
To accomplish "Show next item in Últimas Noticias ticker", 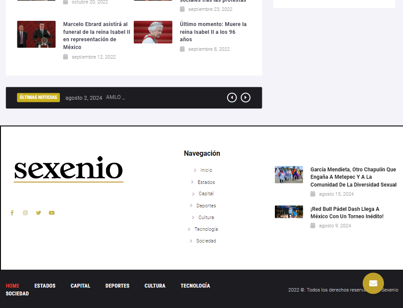I will coord(246,98).
